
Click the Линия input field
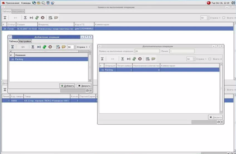pos(182,51)
